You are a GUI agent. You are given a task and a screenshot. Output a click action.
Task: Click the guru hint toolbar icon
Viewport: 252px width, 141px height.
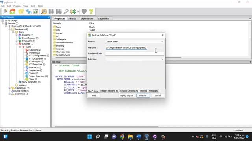point(84,11)
